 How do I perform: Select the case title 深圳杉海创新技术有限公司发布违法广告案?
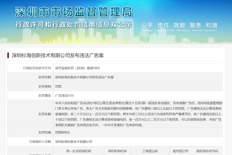[x=58, y=55]
